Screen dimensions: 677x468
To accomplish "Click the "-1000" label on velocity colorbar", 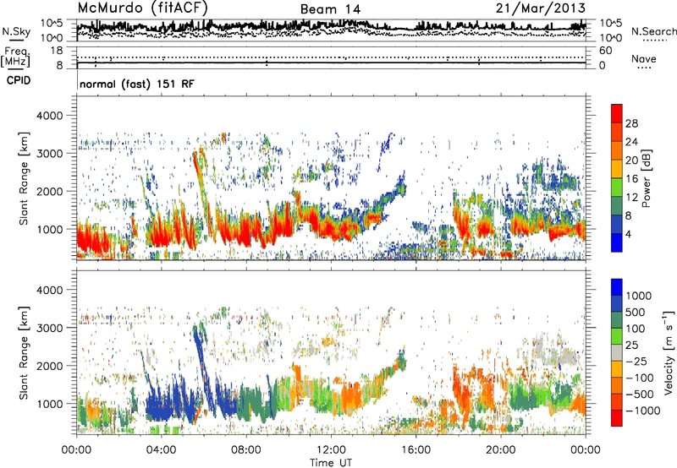I will (643, 411).
